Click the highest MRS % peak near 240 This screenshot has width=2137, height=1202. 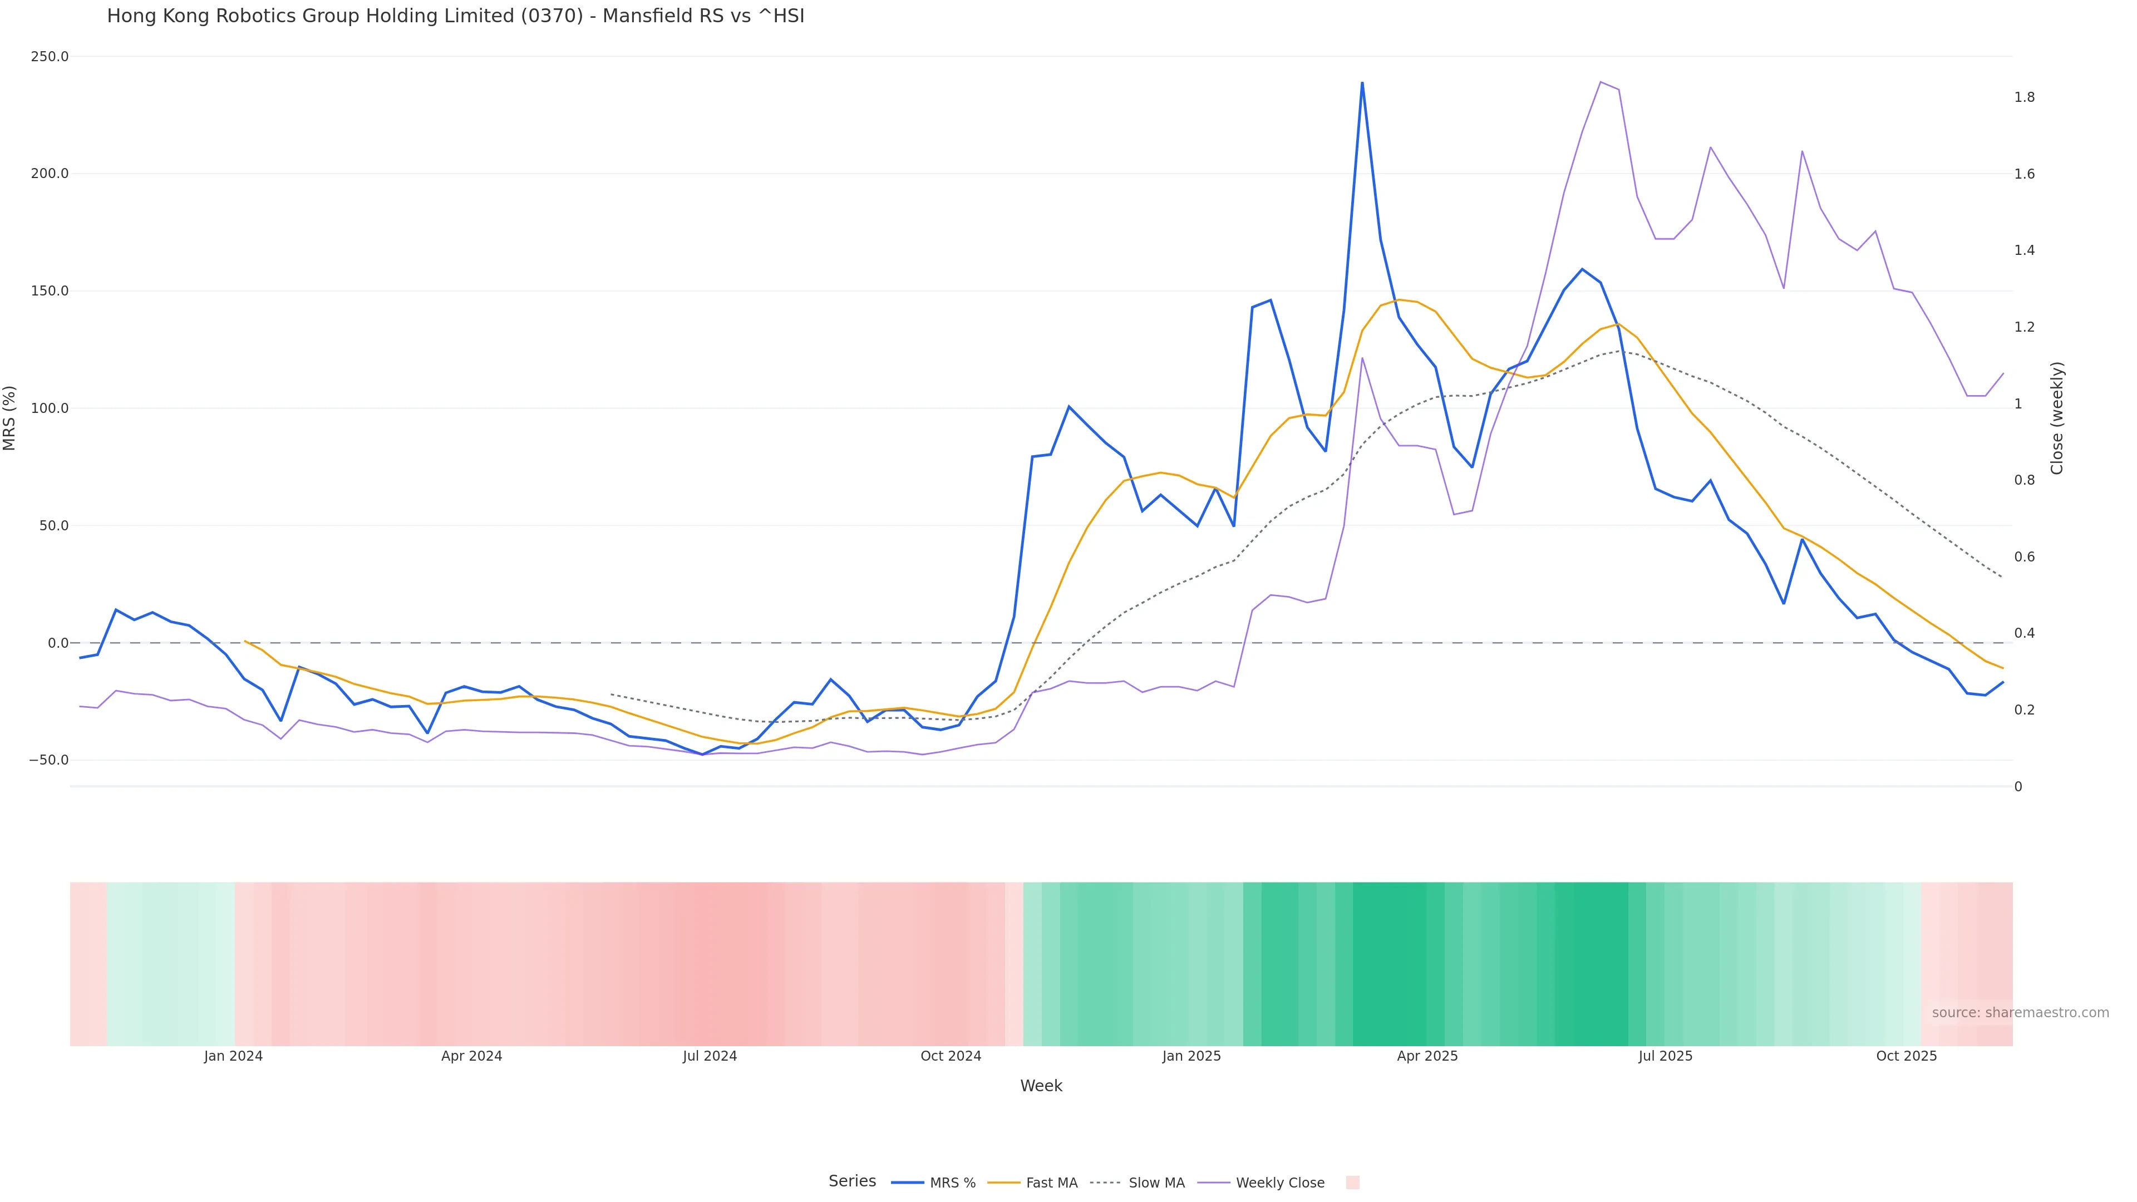pos(1362,83)
